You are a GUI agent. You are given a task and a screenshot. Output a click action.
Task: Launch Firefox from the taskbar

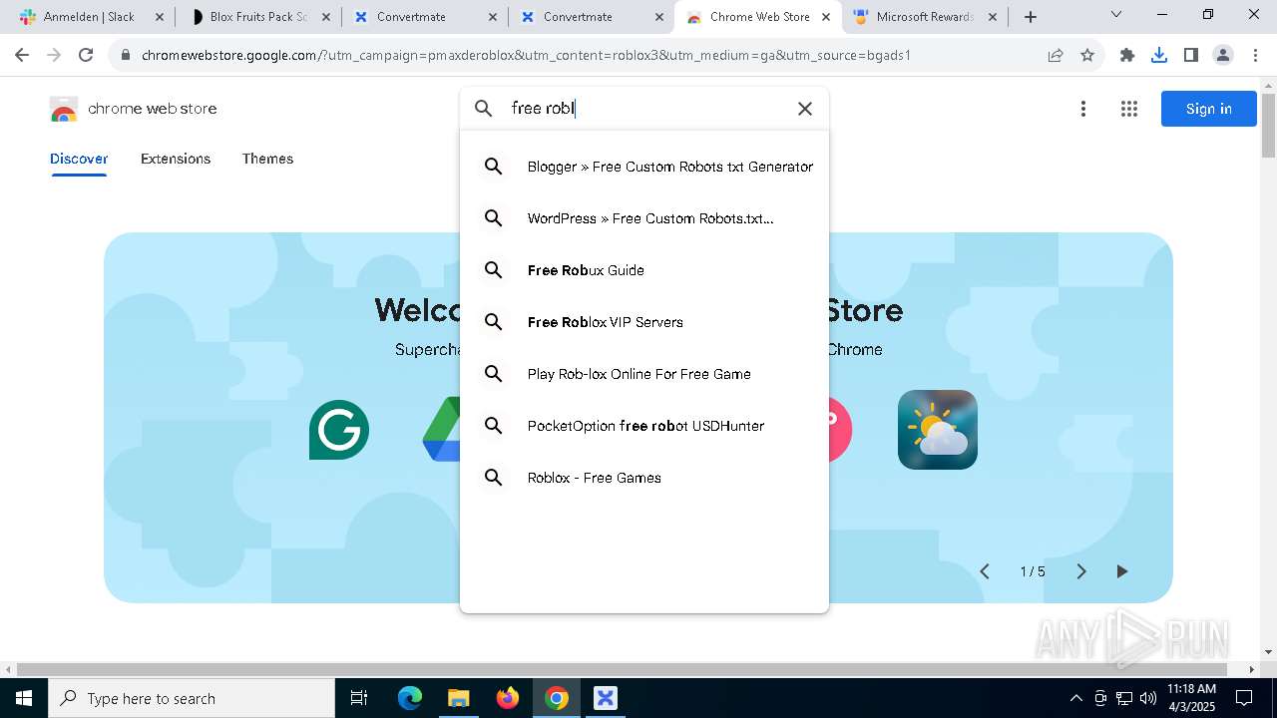(x=508, y=698)
